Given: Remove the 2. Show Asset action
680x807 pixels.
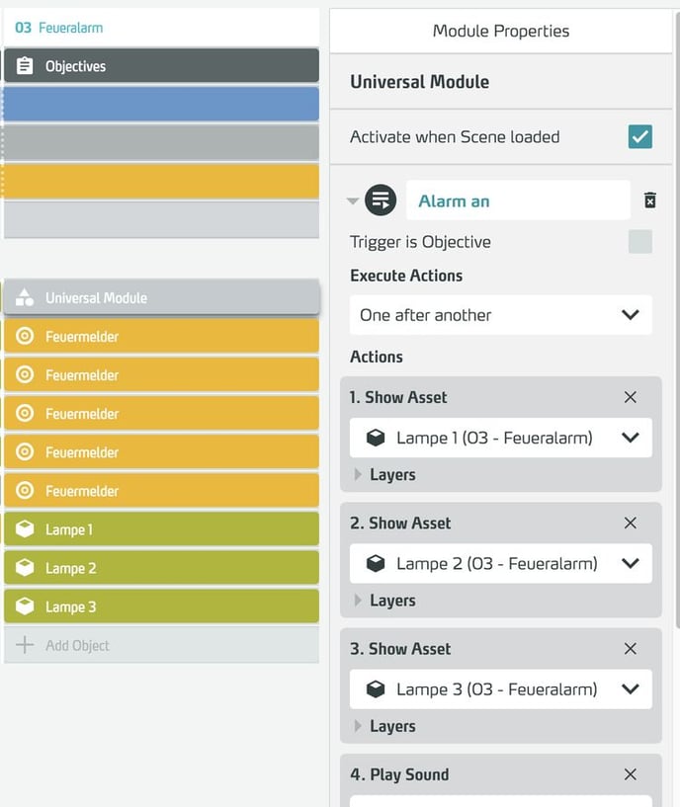Looking at the screenshot, I should coord(631,523).
